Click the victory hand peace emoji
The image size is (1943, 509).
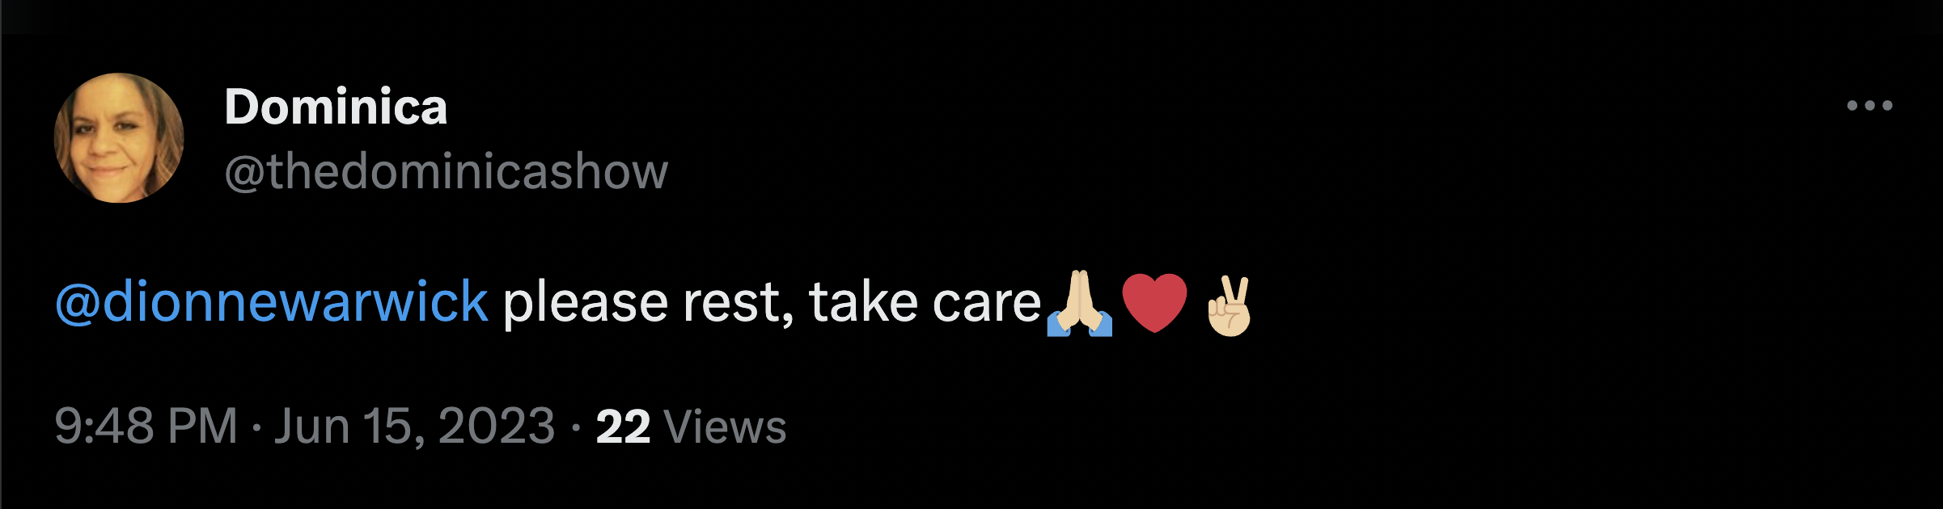point(1230,305)
